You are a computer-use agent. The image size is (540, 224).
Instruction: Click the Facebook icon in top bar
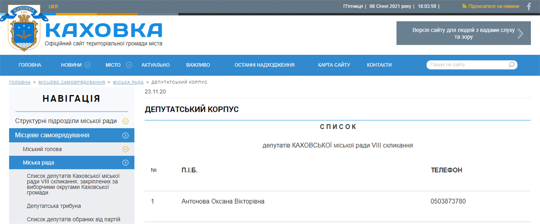(x=529, y=6)
